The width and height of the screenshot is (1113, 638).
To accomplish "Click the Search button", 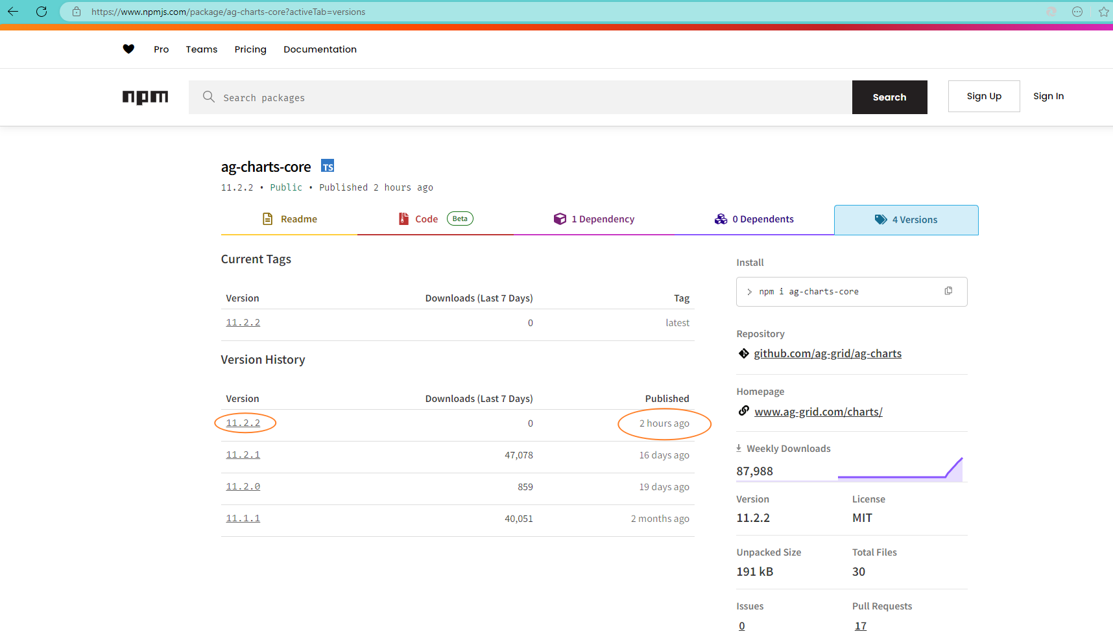I will (889, 97).
